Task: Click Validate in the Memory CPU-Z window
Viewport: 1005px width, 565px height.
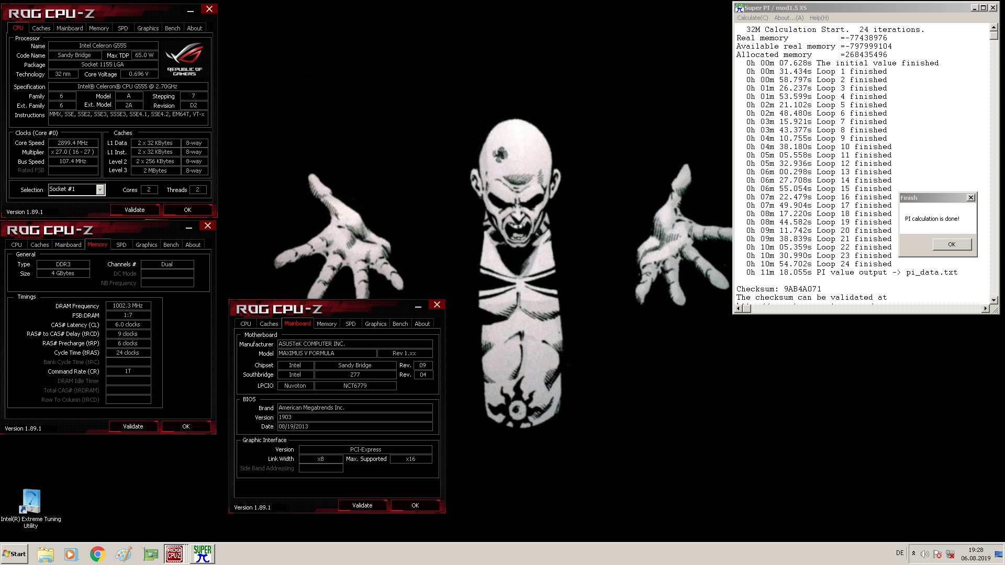Action: pyautogui.click(x=133, y=426)
